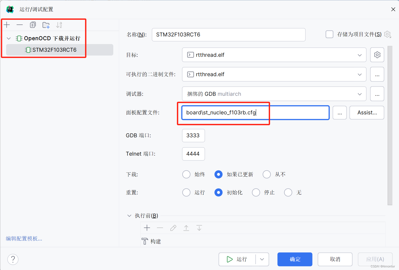Viewport: 399px width, 270px height.
Task: Browse for board config file
Action: [340, 113]
